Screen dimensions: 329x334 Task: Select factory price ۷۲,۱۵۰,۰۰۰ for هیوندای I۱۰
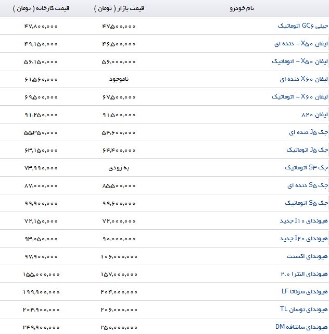[41, 221]
